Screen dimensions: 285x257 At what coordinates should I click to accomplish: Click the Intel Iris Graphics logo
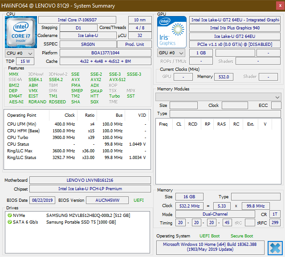pyautogui.click(x=172, y=32)
